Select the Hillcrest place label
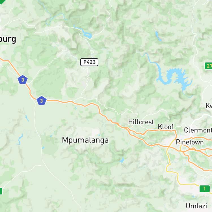Screen dimensions: 212x212 click(x=141, y=122)
